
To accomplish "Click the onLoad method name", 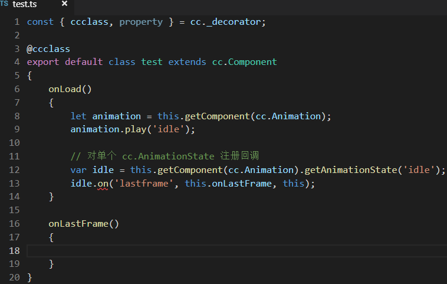I will [65, 89].
